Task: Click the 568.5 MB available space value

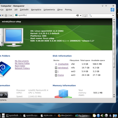Action: point(97,64)
